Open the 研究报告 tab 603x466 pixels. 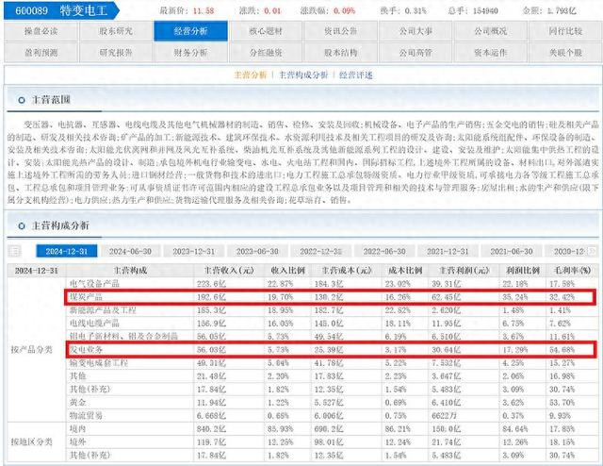116,53
